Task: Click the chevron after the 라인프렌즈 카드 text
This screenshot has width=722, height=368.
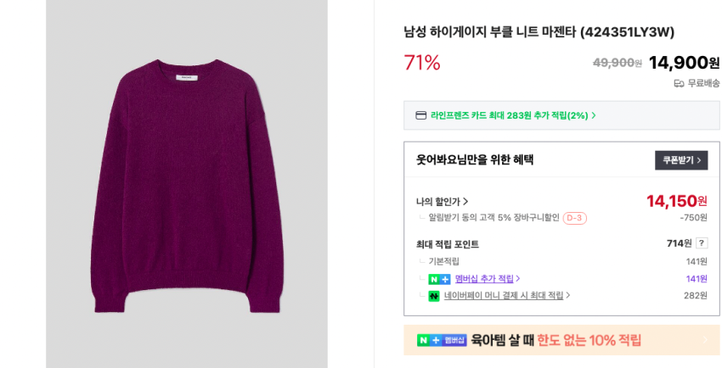Action: (594, 115)
